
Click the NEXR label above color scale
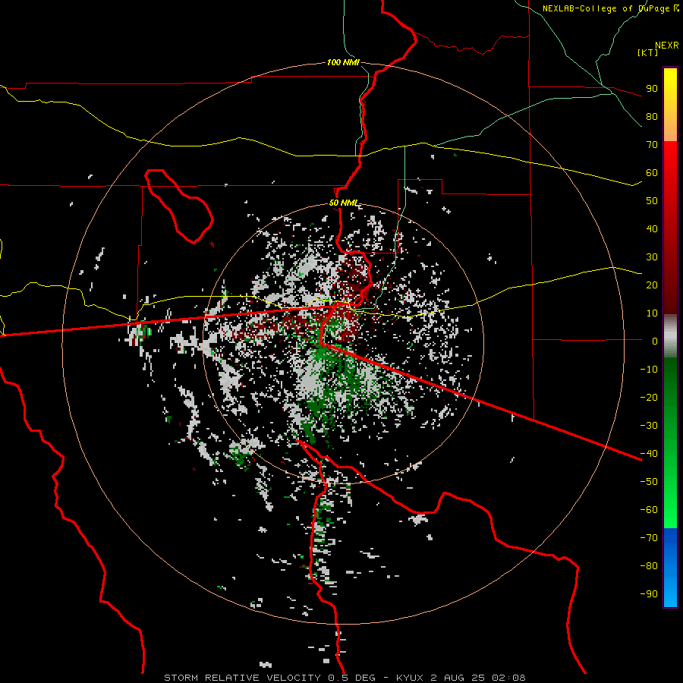pos(667,46)
